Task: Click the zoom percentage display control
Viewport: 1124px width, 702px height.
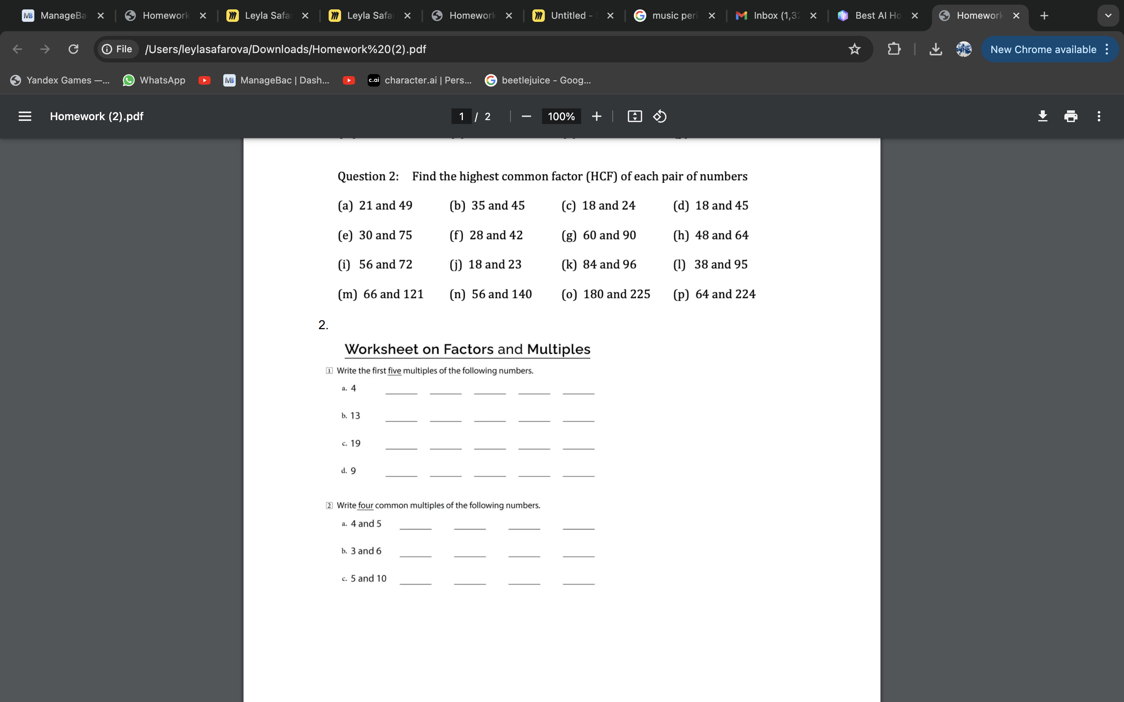Action: [561, 116]
